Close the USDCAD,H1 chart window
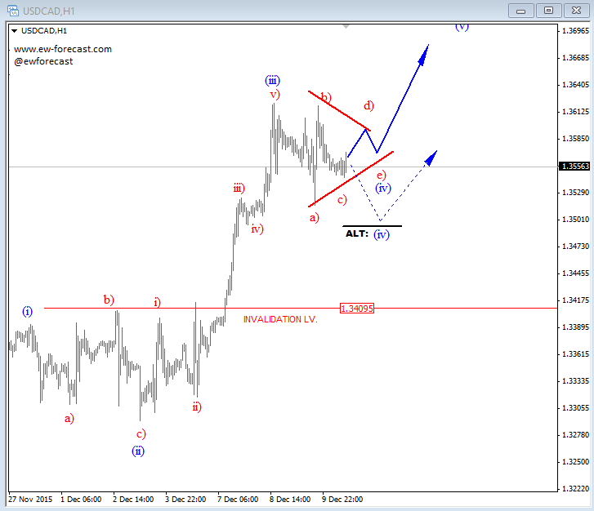This screenshot has width=594, height=511. pyautogui.click(x=576, y=11)
